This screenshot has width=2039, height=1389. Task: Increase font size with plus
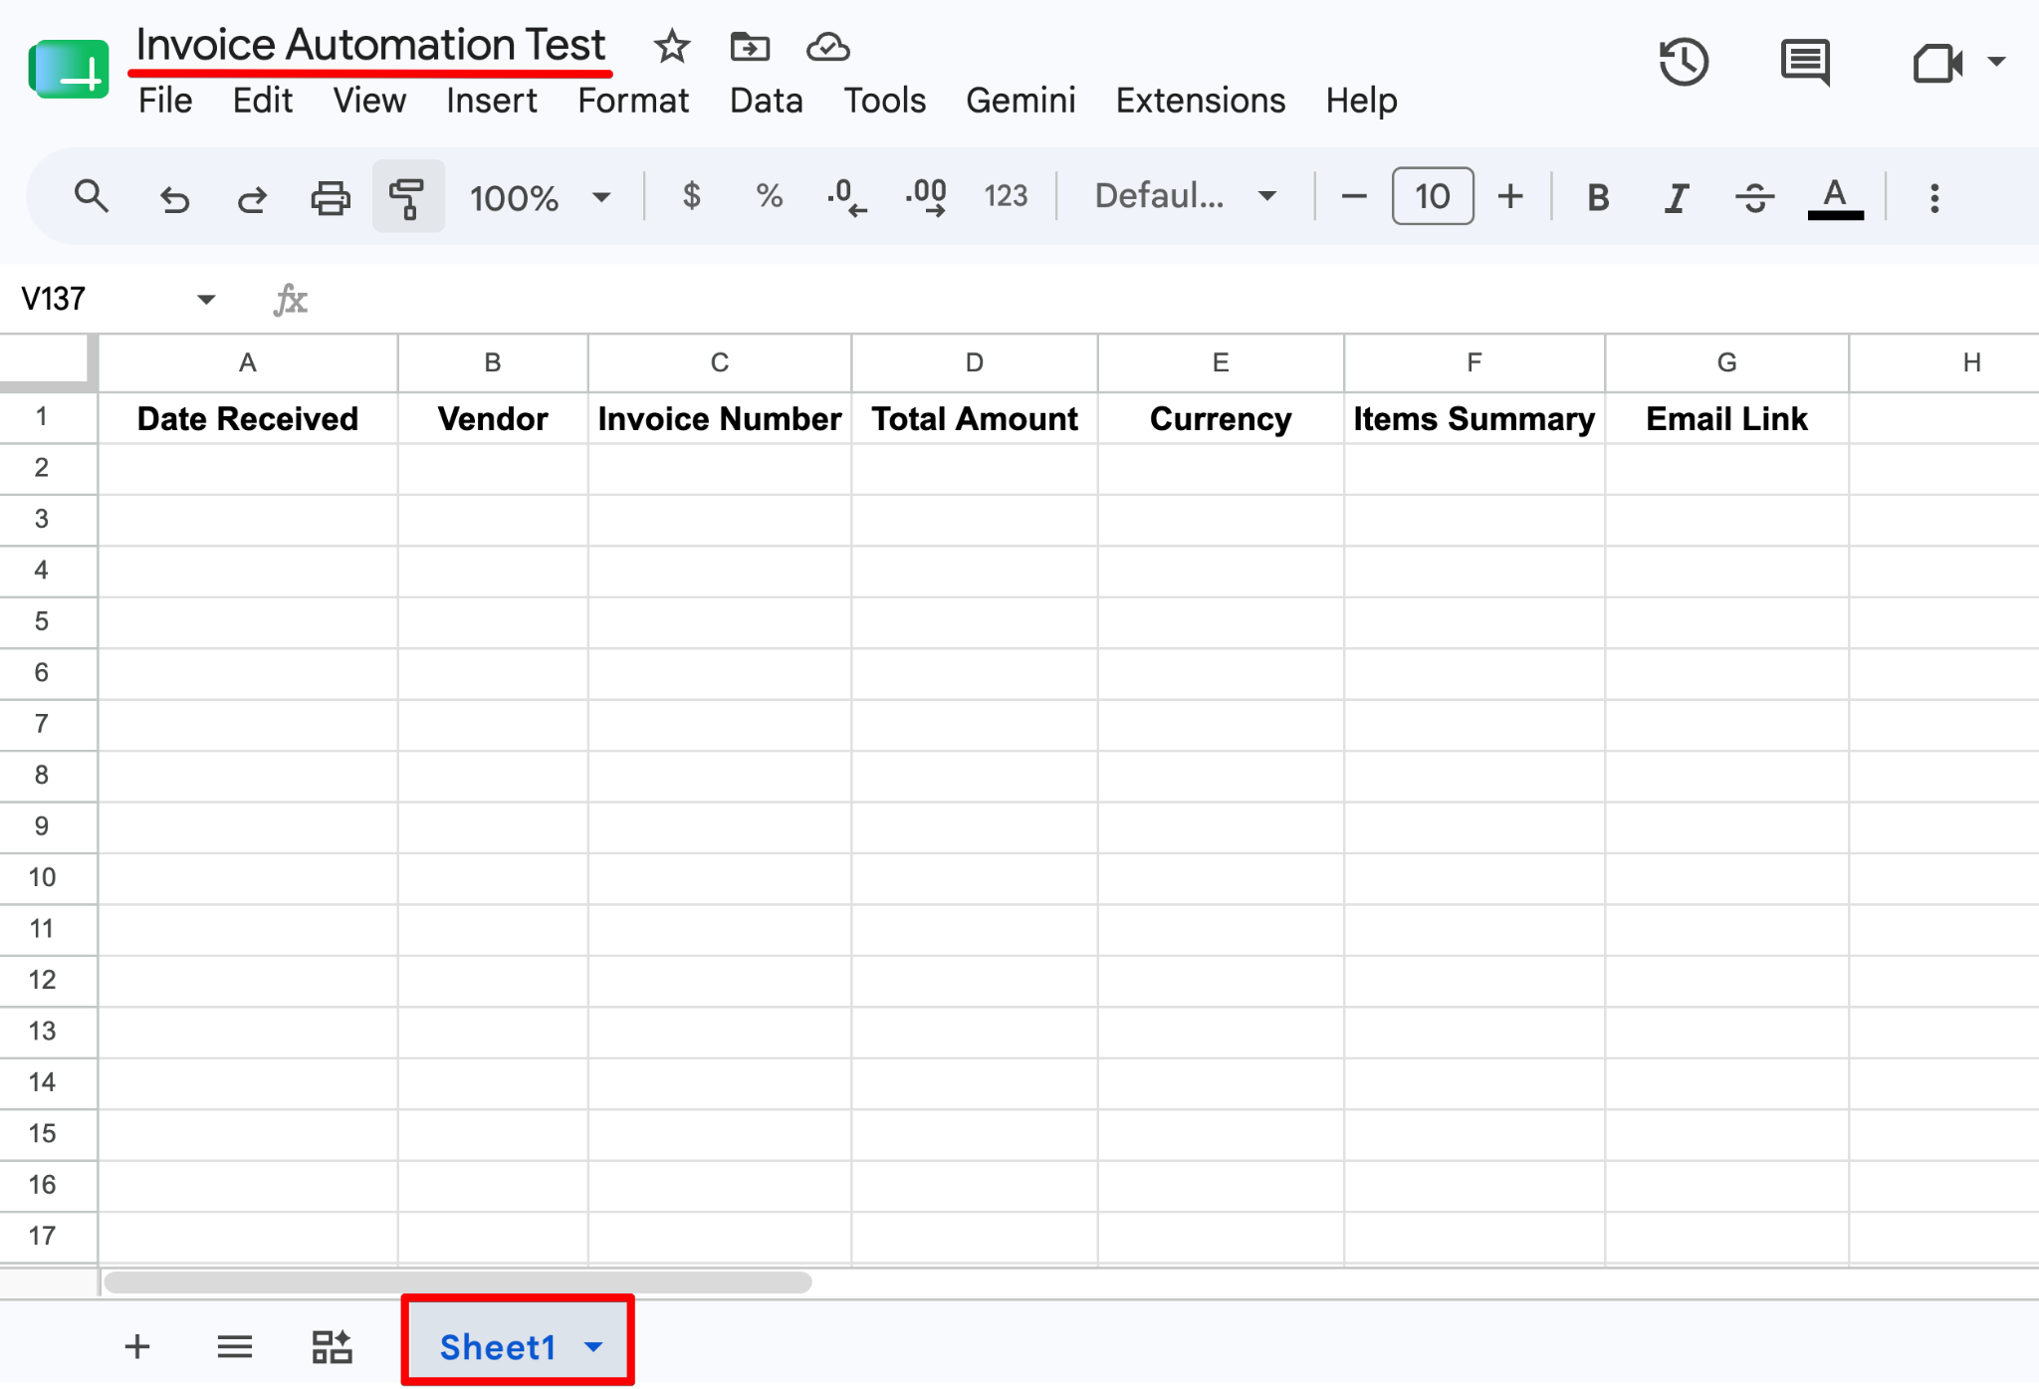coord(1510,196)
